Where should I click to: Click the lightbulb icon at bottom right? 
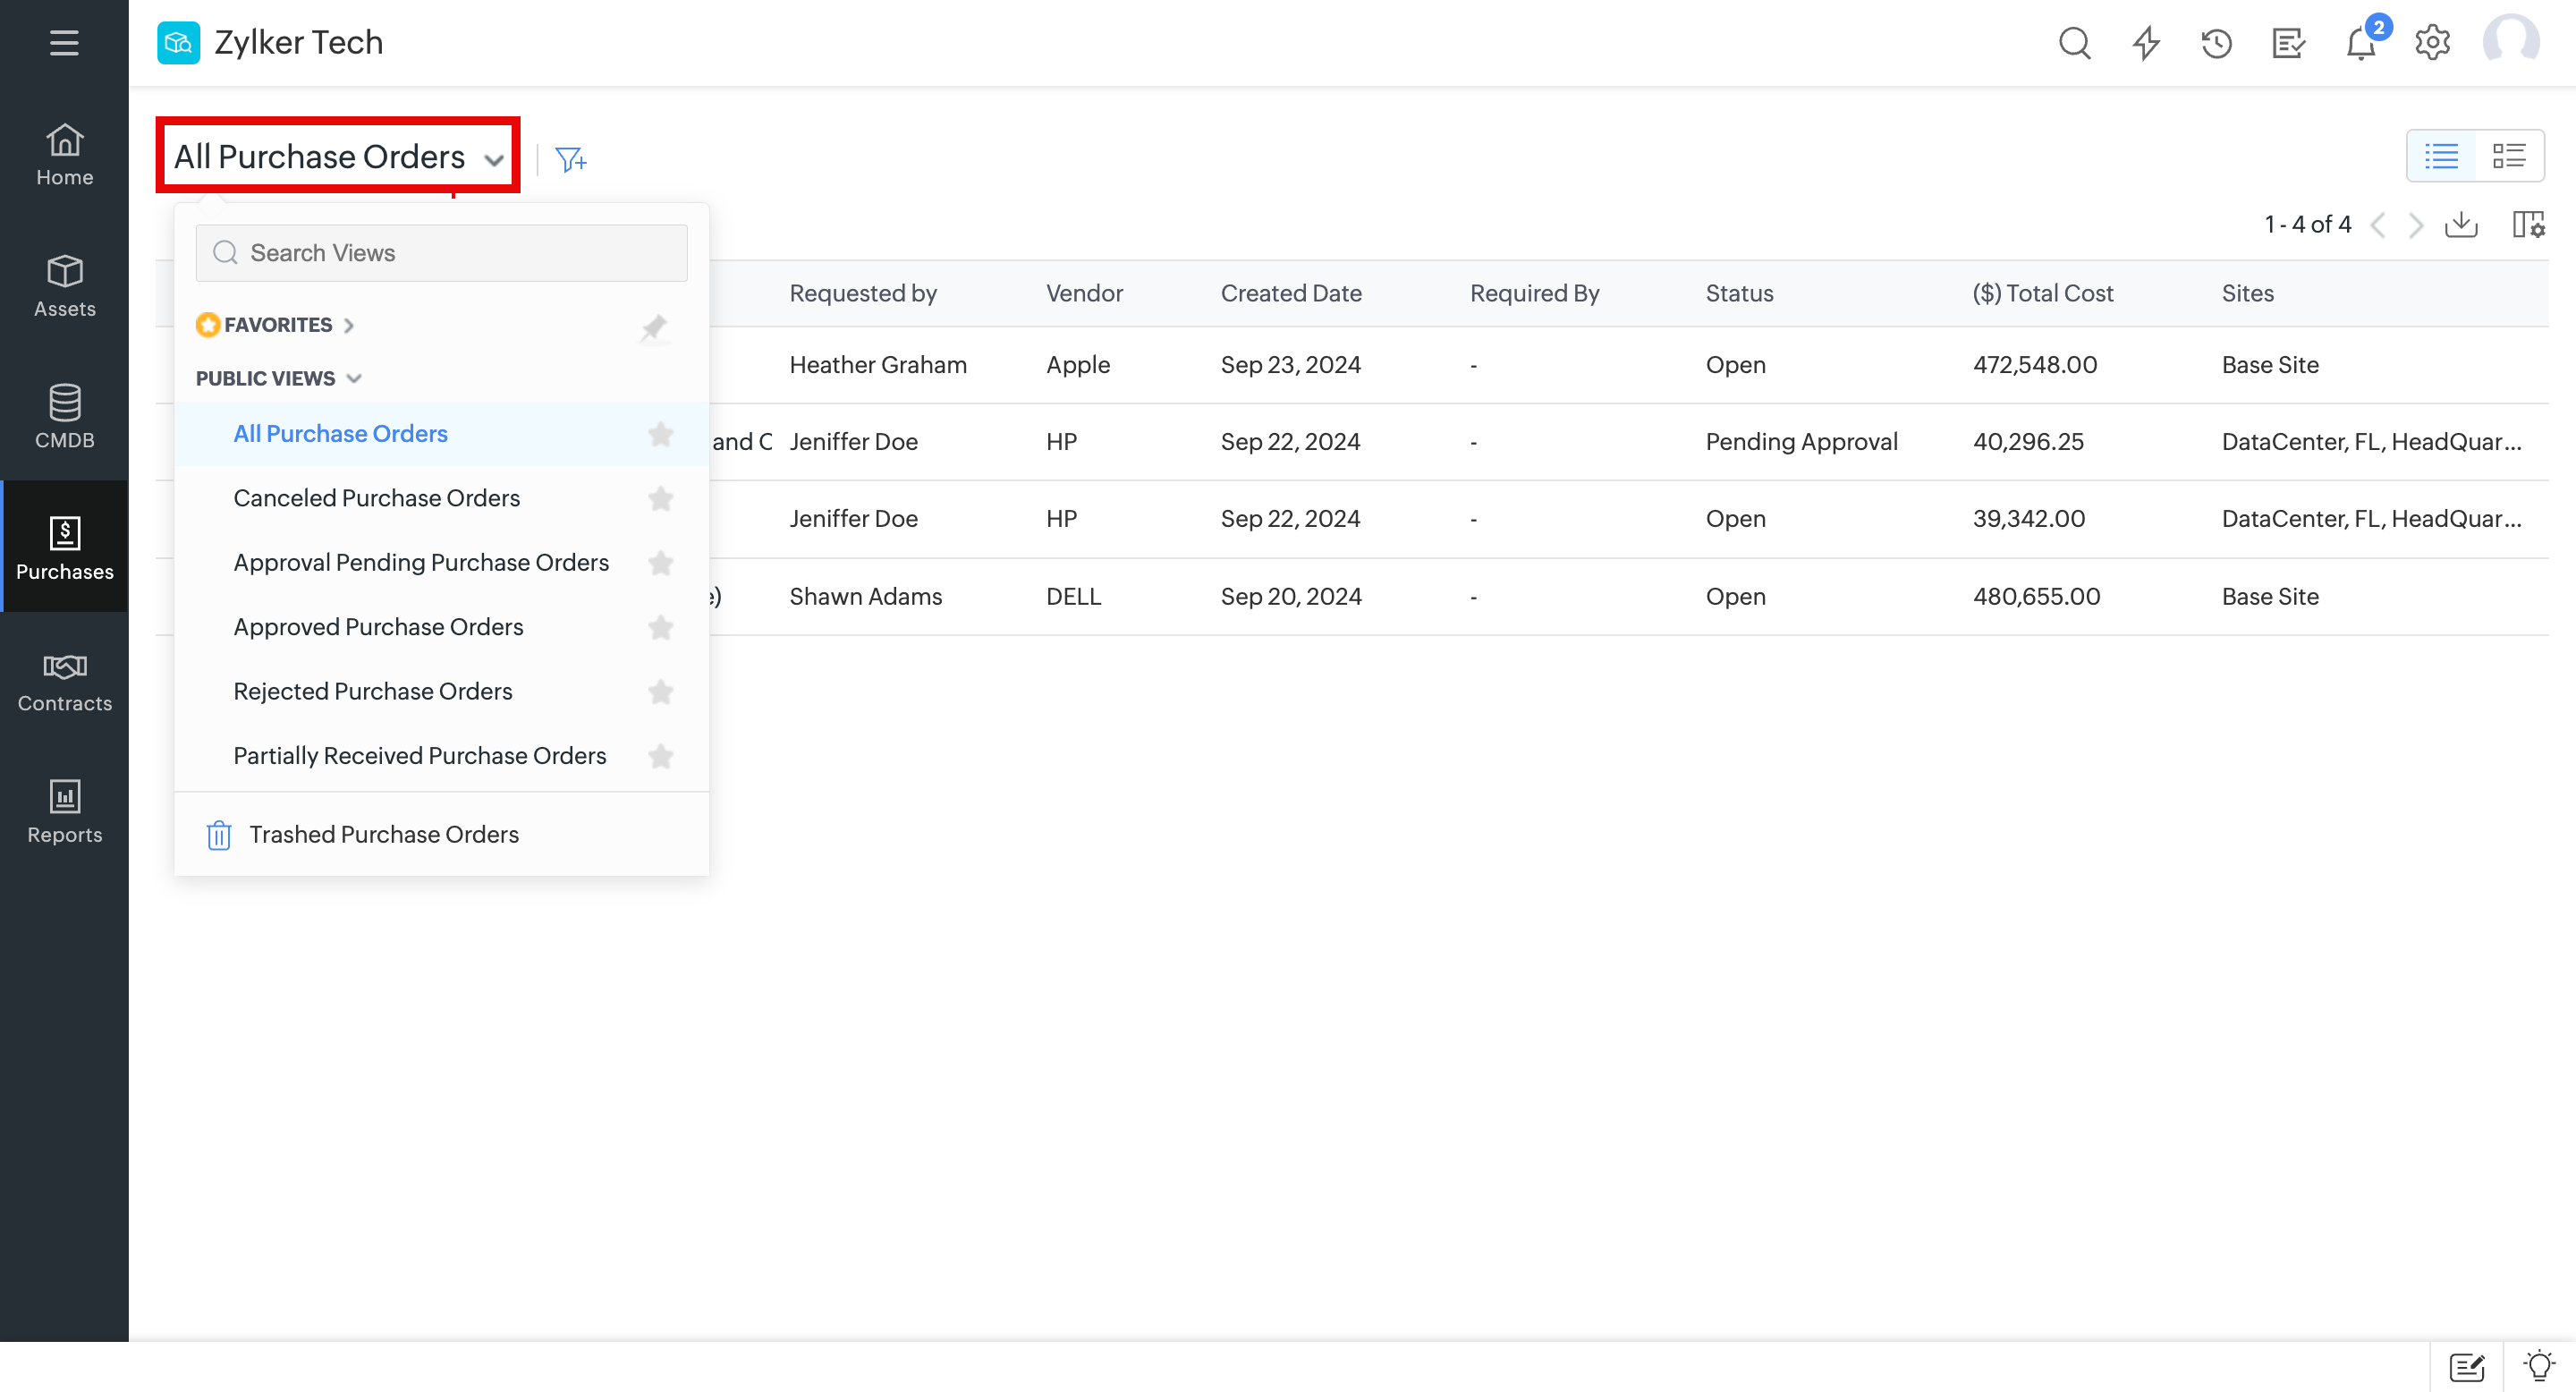point(2539,1366)
